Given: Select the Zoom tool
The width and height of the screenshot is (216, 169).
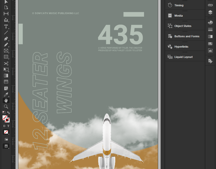Looking at the screenshot, I should [6, 107].
